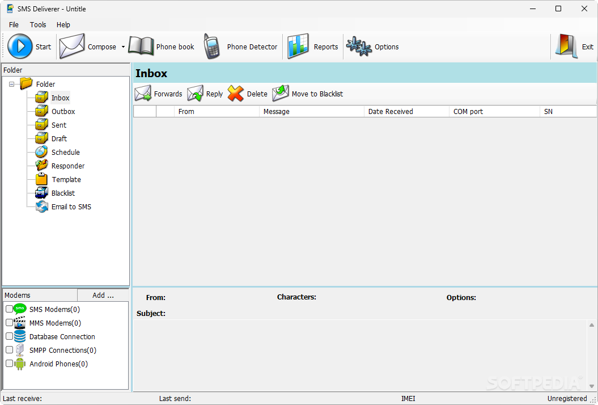This screenshot has width=598, height=405.
Task: Select the Email to SMS icon
Action: (41, 206)
